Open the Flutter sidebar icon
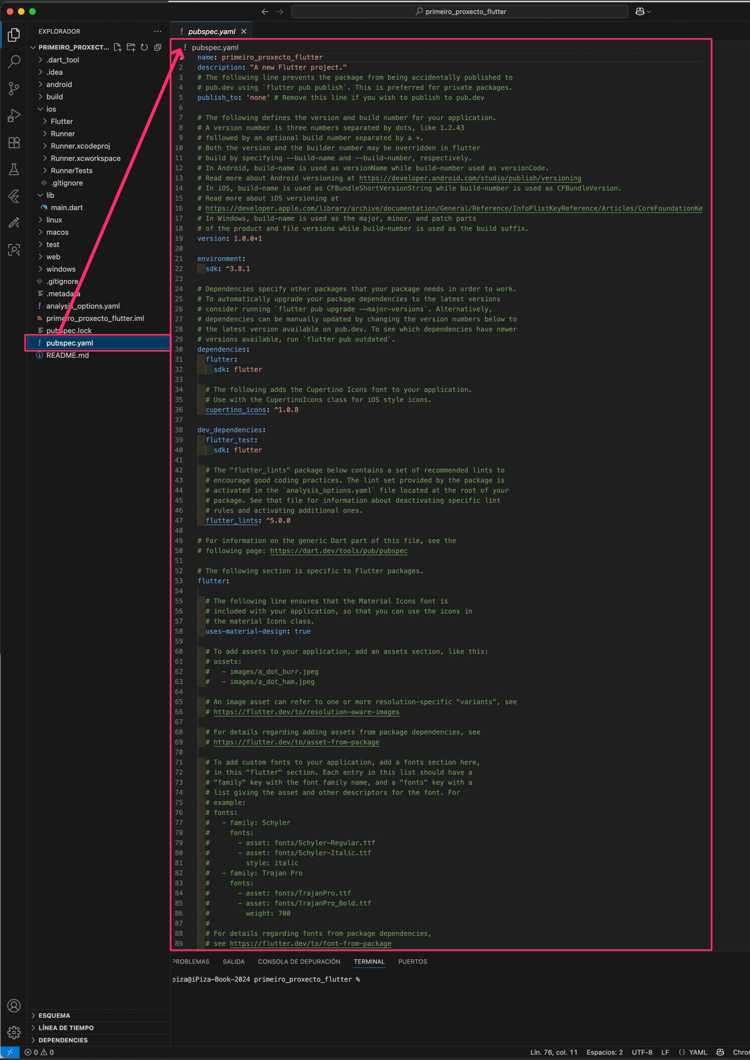The width and height of the screenshot is (750, 1060). [14, 196]
